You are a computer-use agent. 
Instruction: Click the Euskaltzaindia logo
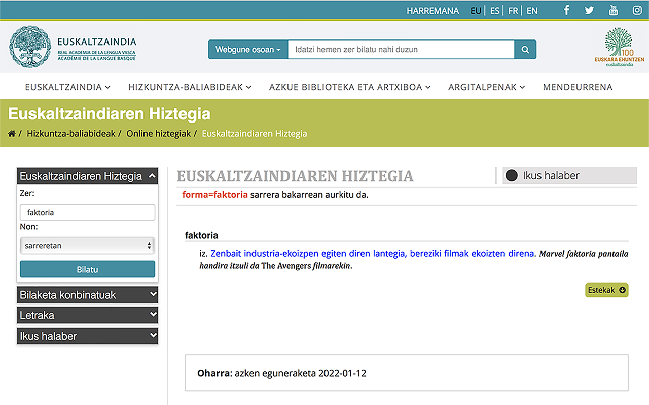73,48
